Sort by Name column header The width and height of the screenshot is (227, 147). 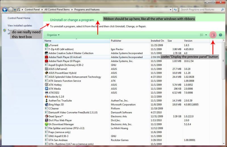click(x=76, y=41)
